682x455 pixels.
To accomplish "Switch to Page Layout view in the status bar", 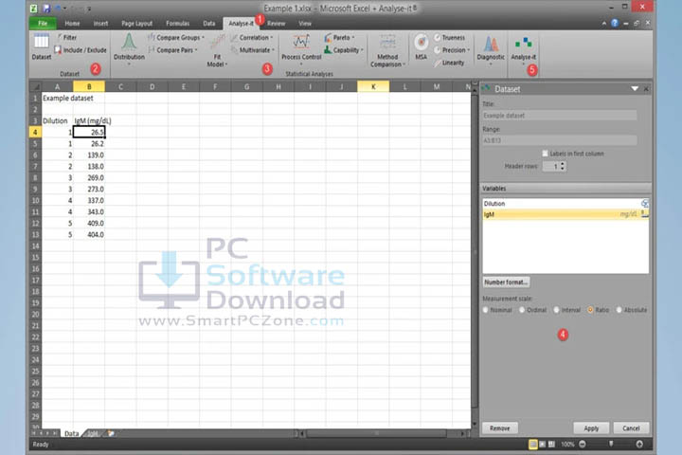I will pos(543,445).
